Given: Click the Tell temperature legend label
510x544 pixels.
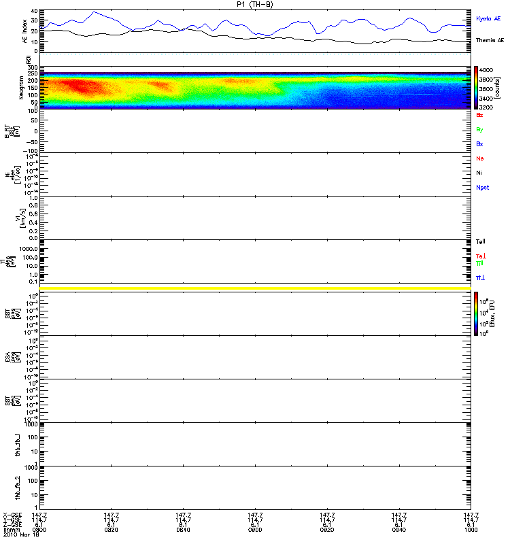Looking at the screenshot, I should tap(481, 241).
